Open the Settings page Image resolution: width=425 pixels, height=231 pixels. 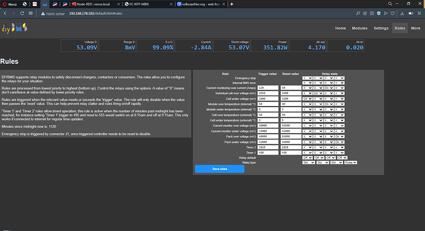pos(381,28)
